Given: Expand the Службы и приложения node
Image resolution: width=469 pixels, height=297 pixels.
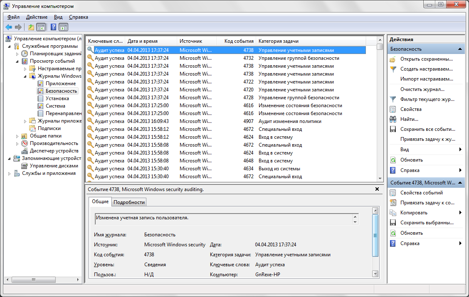Looking at the screenshot, I should point(9,173).
